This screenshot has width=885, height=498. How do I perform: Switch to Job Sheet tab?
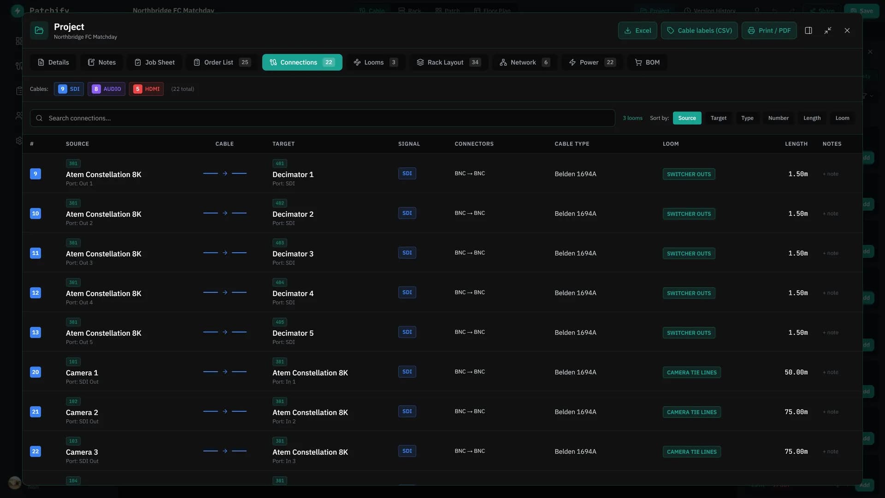pyautogui.click(x=154, y=62)
